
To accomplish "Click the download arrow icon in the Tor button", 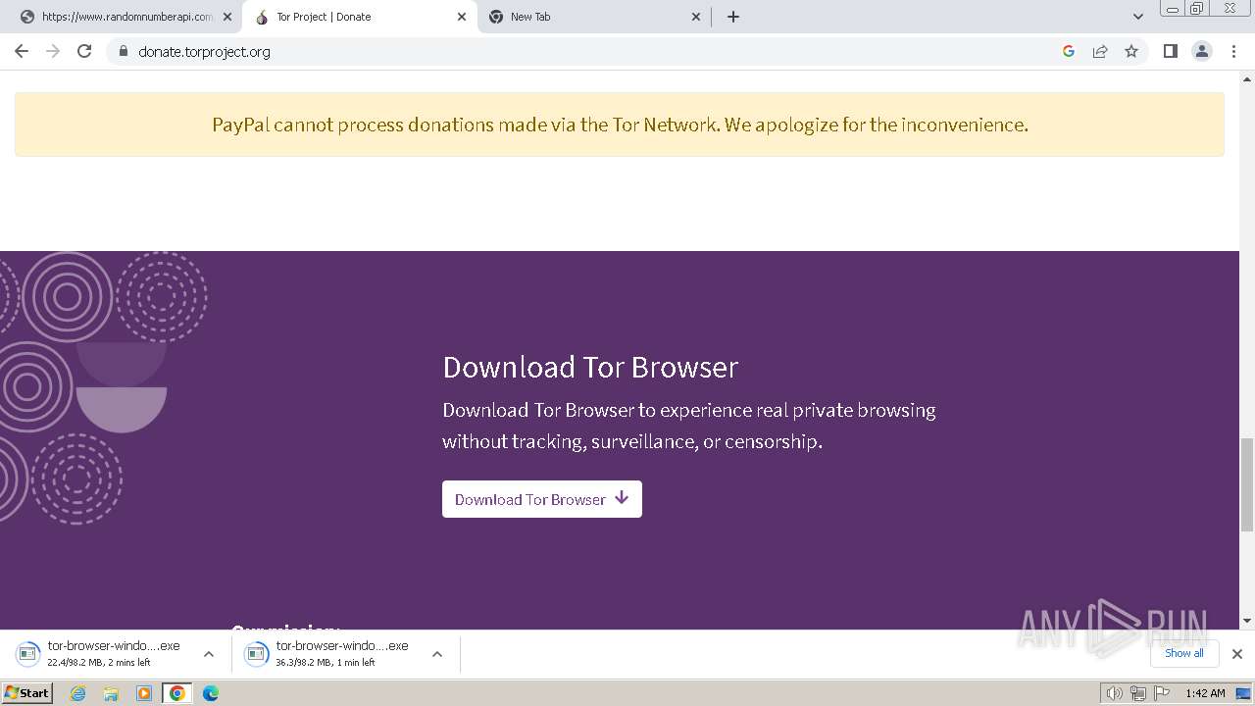I will (x=622, y=498).
